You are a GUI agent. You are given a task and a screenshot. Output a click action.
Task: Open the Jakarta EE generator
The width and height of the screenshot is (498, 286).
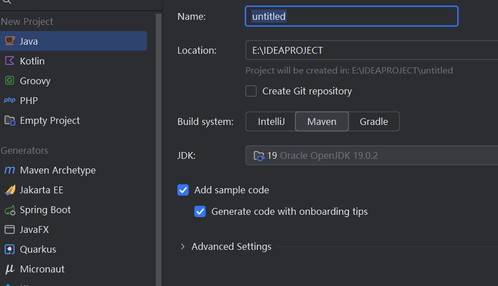coord(73,190)
